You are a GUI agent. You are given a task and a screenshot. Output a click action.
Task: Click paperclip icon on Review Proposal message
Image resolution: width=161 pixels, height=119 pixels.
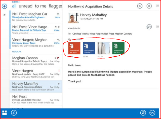59,27
